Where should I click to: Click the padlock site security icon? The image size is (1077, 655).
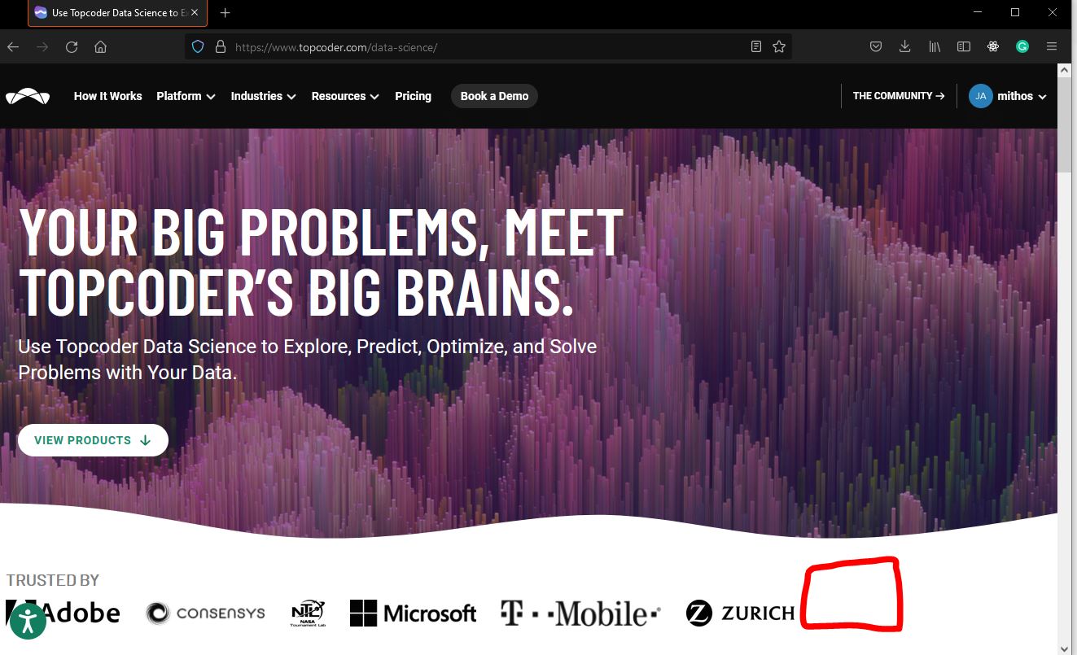pyautogui.click(x=220, y=47)
